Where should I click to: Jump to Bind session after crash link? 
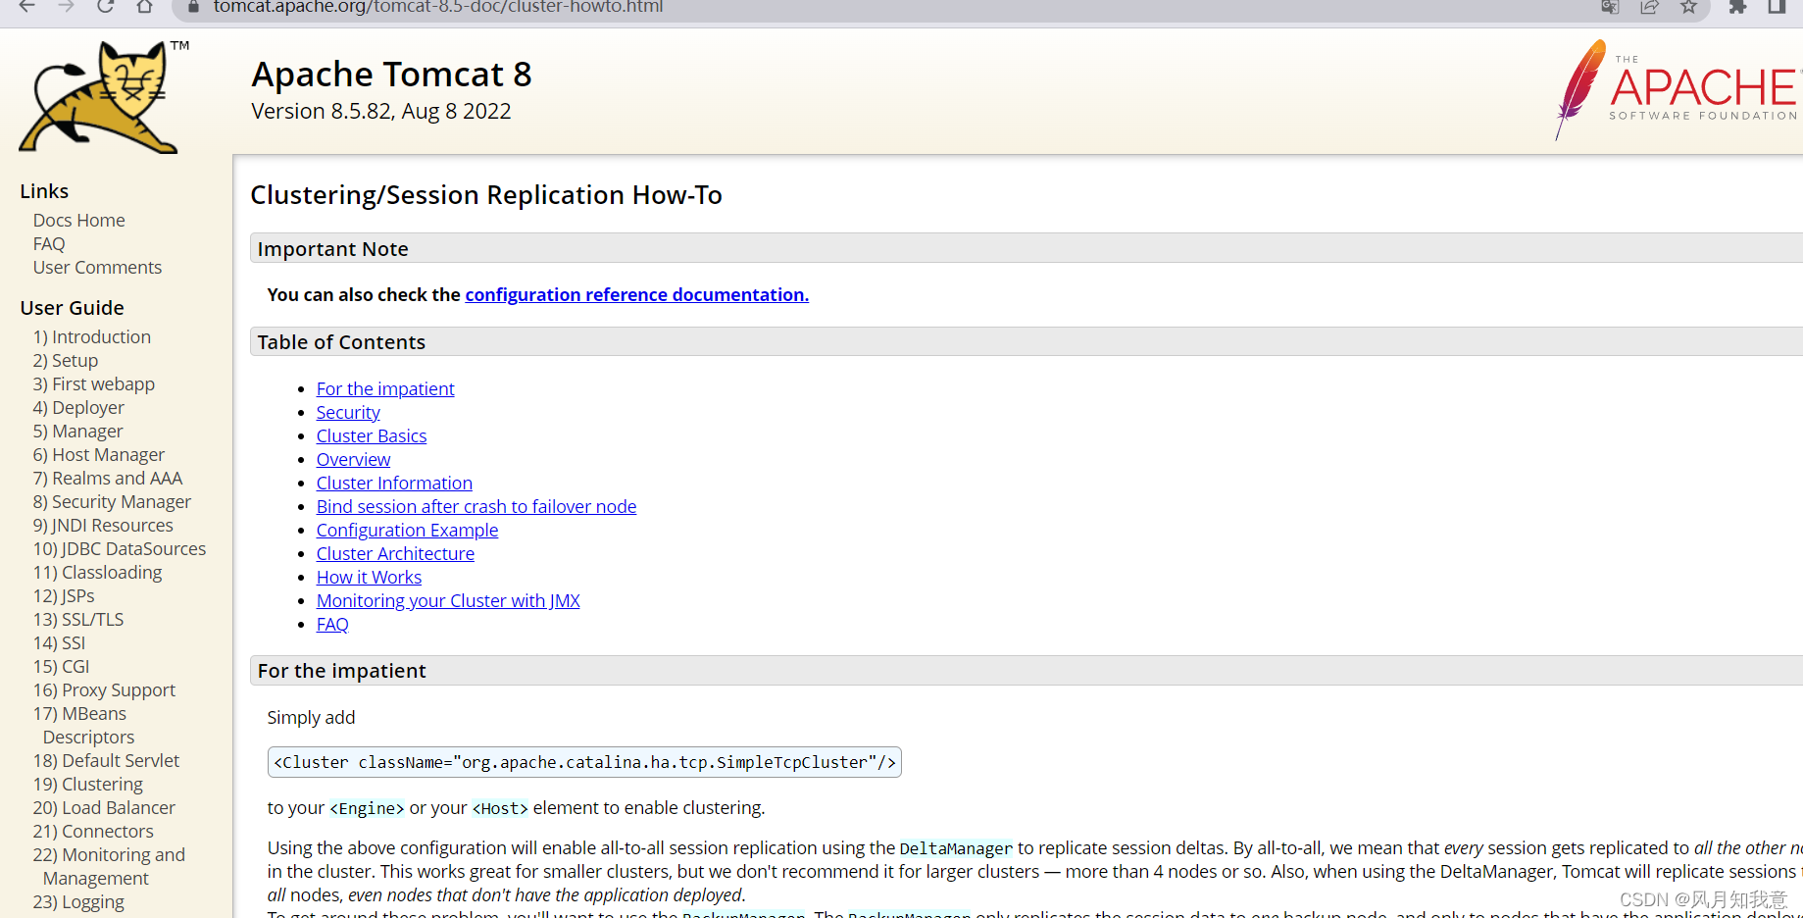(476, 507)
